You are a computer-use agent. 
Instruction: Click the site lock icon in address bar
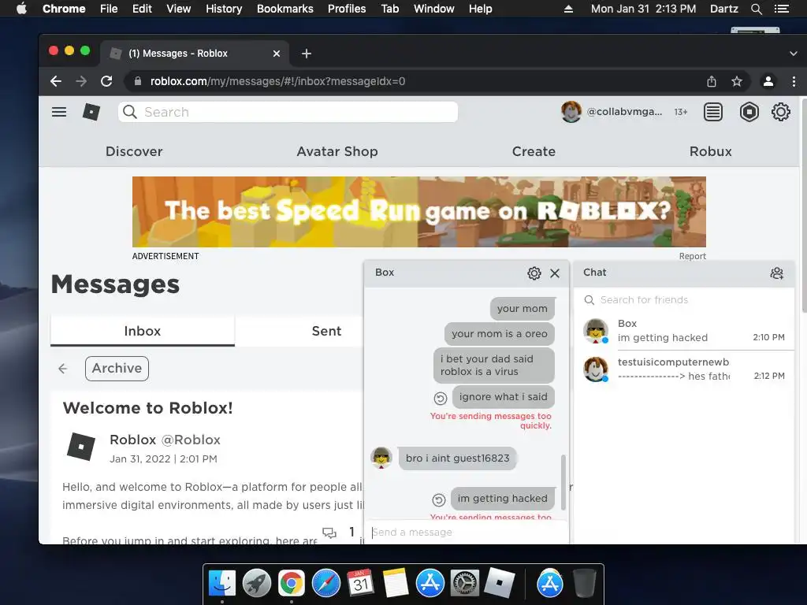pos(137,81)
